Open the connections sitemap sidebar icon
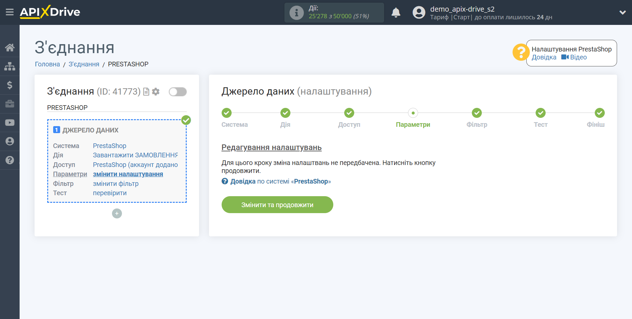This screenshot has width=632, height=319. click(x=10, y=66)
